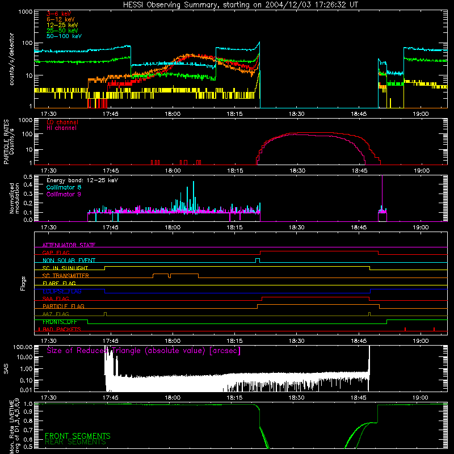The image size is (454, 454).
Task: Click the PARTICLE FLAG label
Action: 64,306
